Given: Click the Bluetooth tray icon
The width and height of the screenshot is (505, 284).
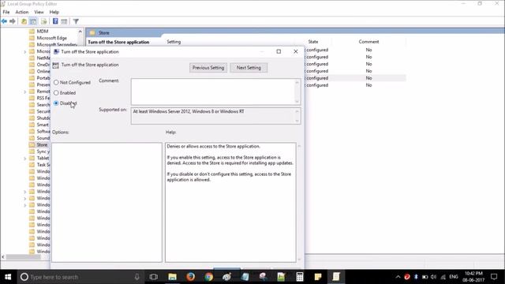Looking at the screenshot, I should click(x=416, y=277).
